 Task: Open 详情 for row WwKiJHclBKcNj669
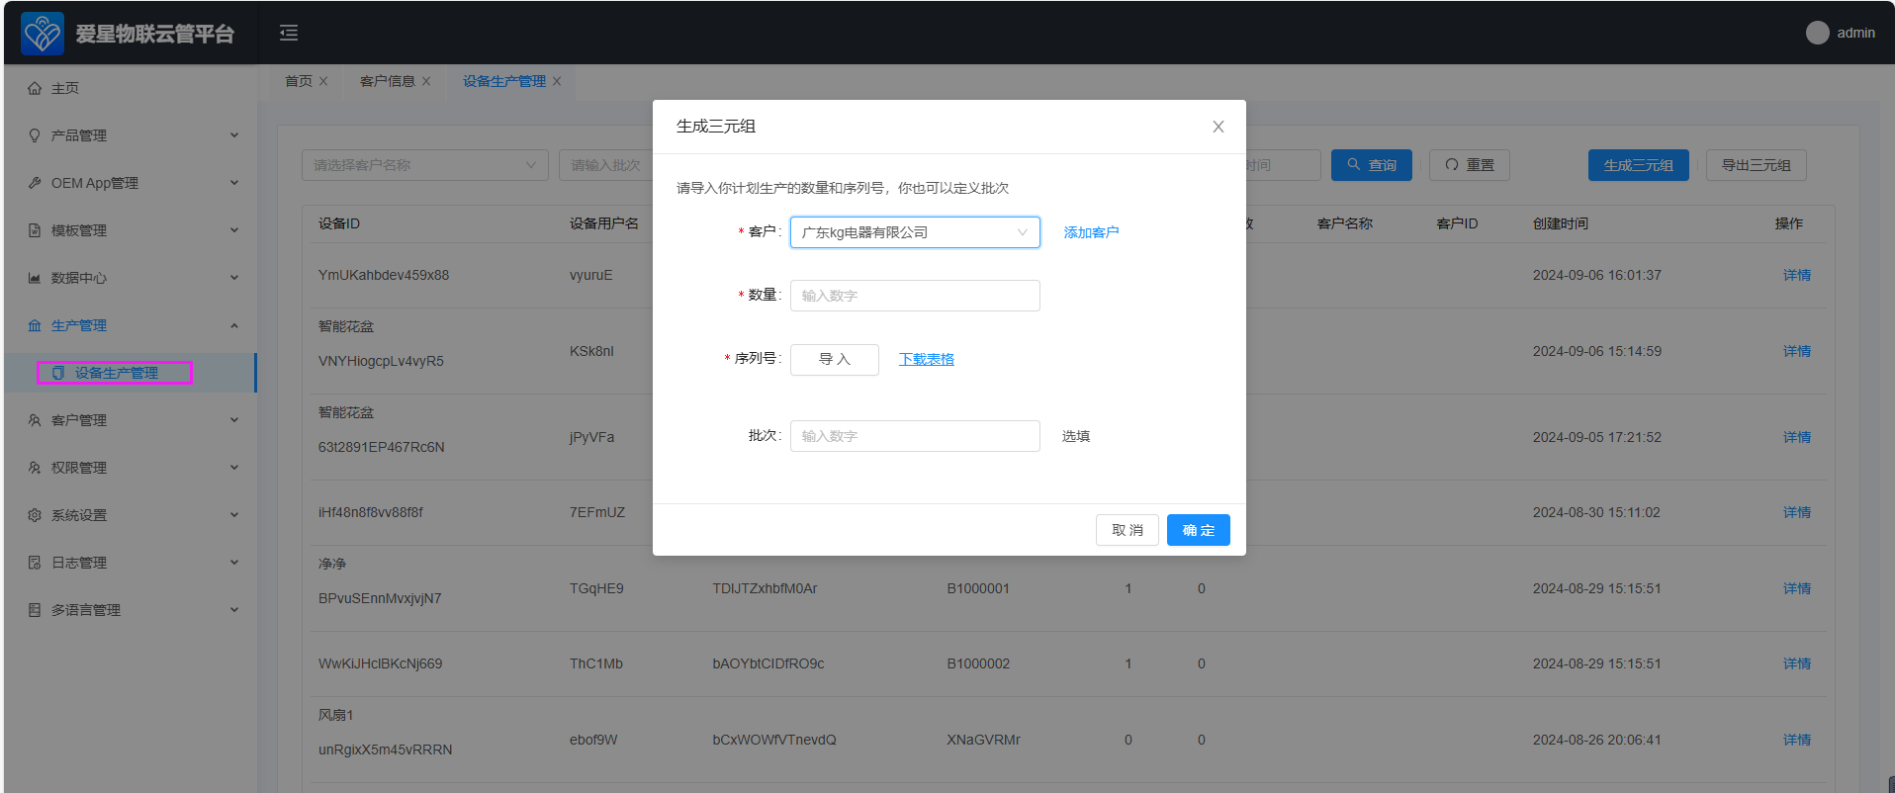pos(1797,663)
